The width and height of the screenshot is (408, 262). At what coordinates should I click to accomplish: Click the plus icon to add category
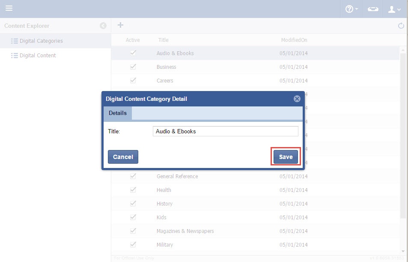pyautogui.click(x=121, y=25)
